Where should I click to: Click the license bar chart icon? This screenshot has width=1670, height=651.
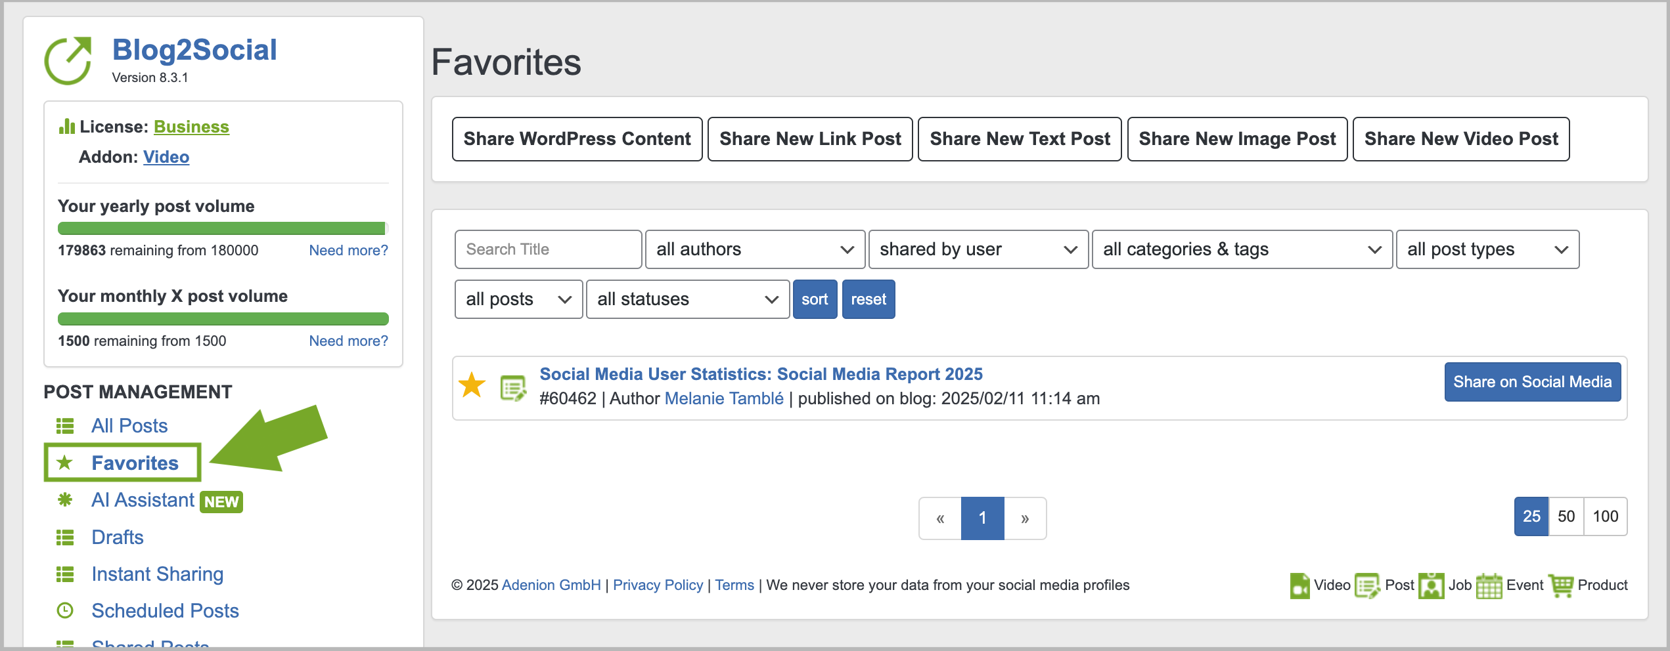tap(66, 127)
